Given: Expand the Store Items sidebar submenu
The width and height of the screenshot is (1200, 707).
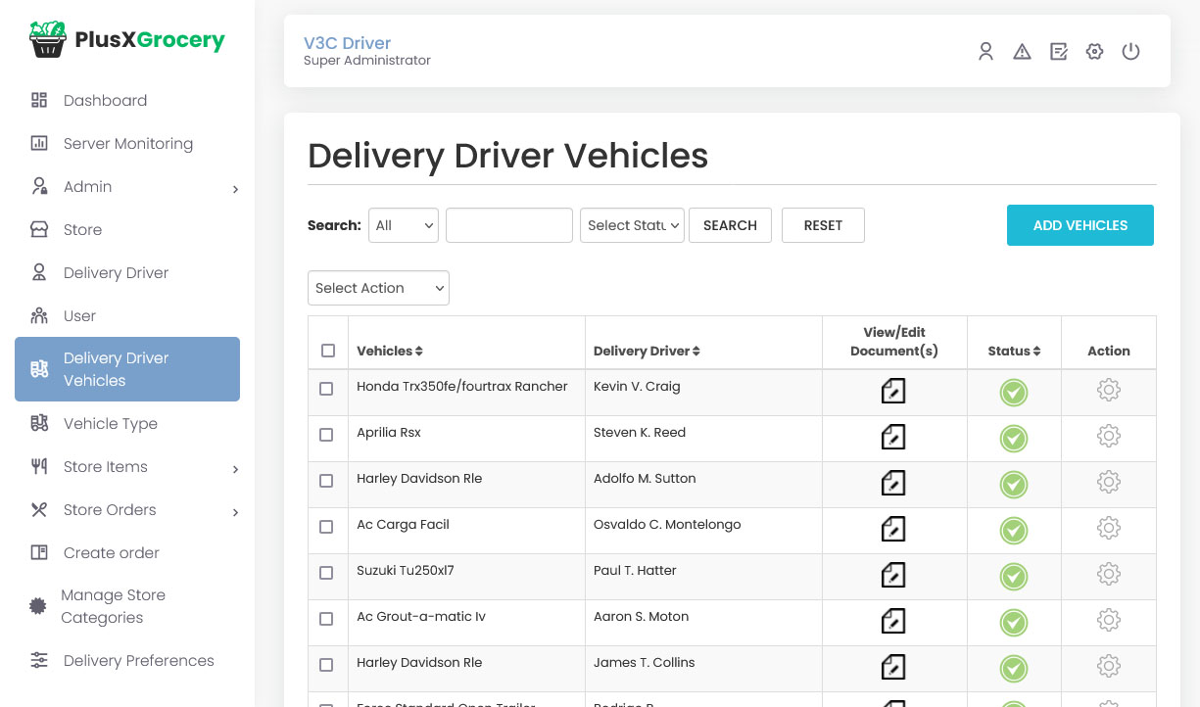Looking at the screenshot, I should point(235,469).
